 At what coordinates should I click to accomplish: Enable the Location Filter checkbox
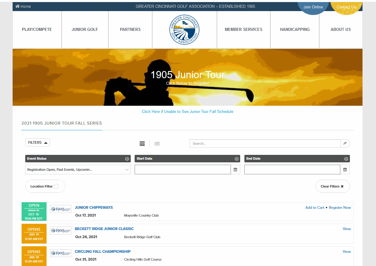coord(56,186)
